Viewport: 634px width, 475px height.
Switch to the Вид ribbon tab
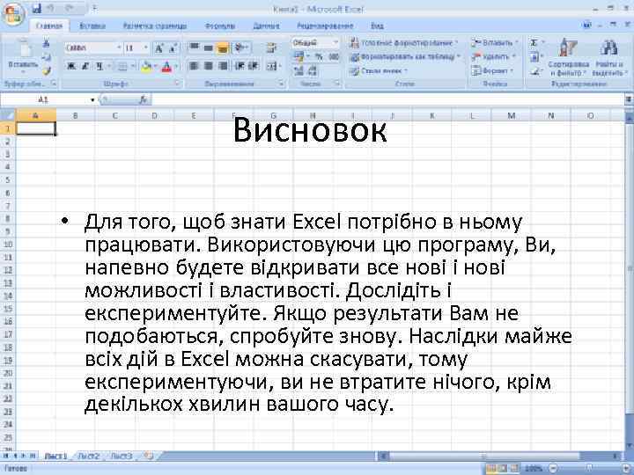coord(377,26)
